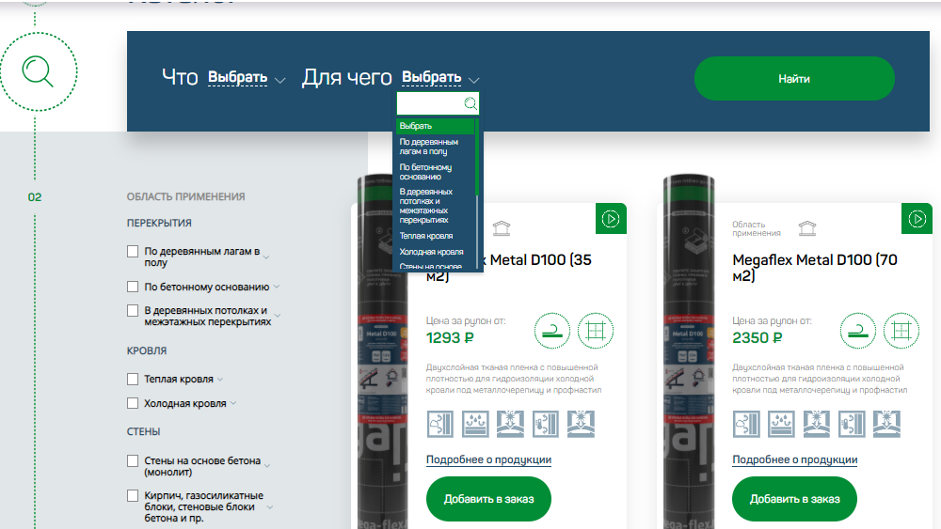Click the round roll-thickness icon near 2350 ₽
This screenshot has height=529, width=941.
[x=858, y=331]
